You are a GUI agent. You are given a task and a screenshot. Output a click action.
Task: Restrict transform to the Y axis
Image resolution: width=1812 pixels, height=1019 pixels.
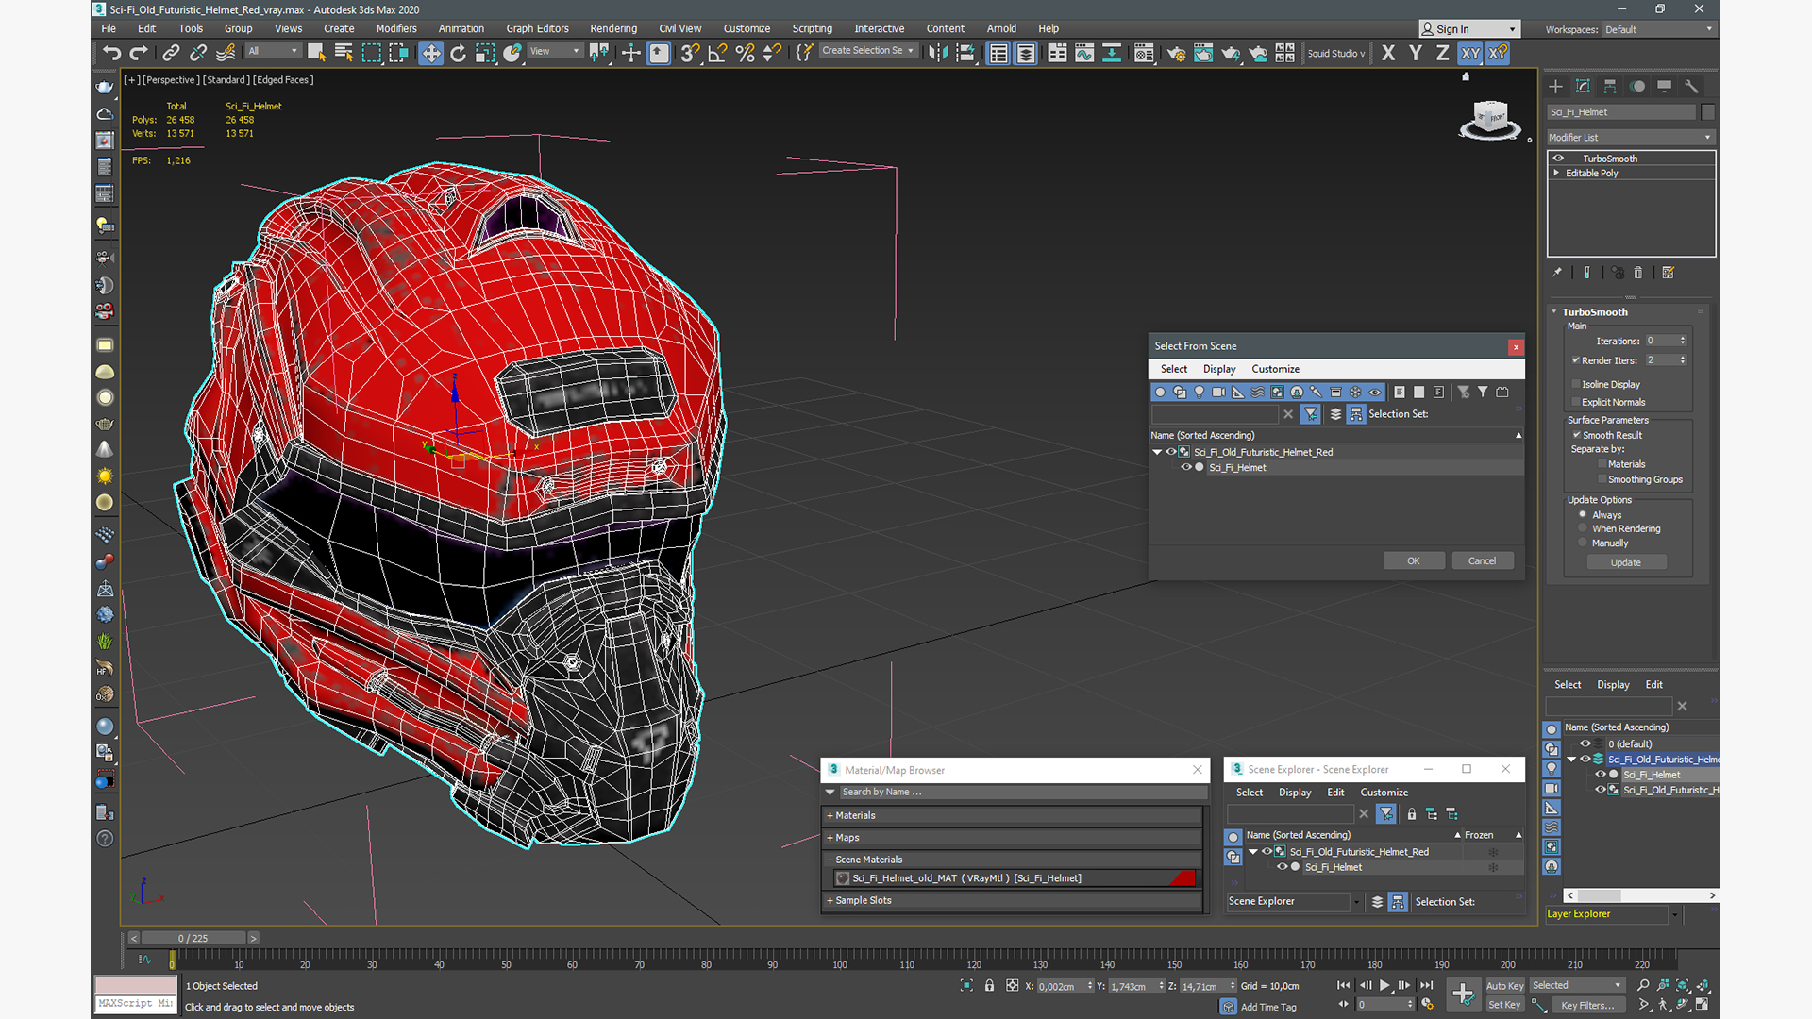[x=1415, y=53]
